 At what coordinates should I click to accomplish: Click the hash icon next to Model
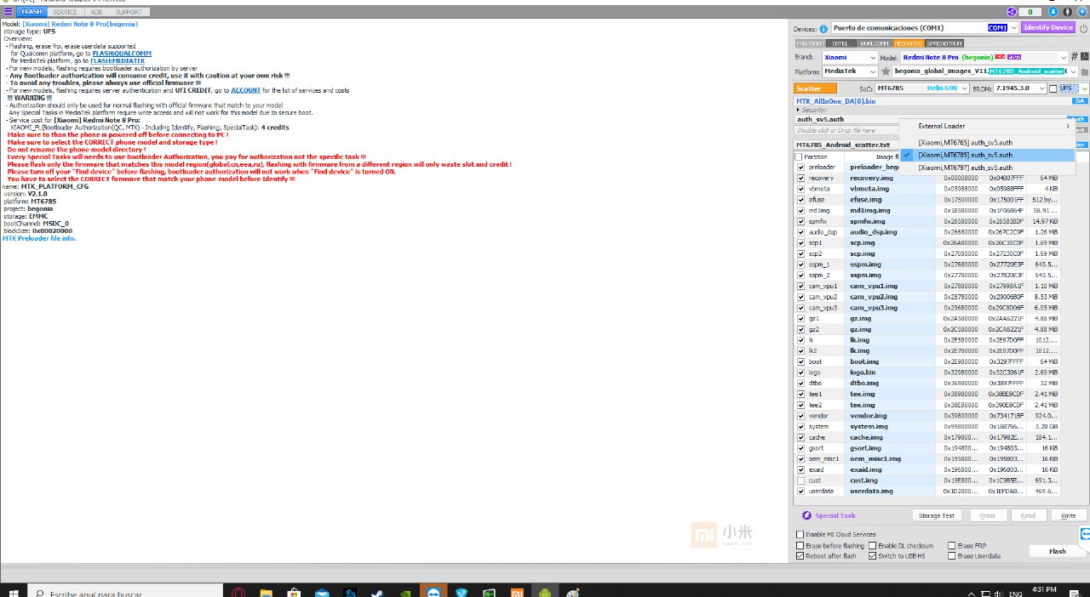pyautogui.click(x=1074, y=57)
